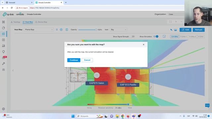Switch to the Heat Map tab
212x119 pixels.
click(28, 22)
